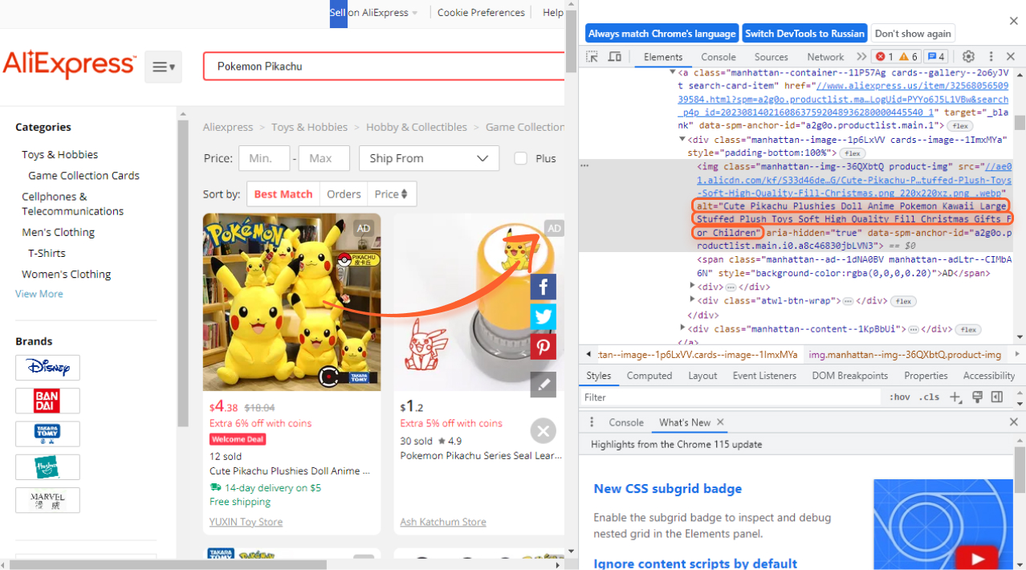Click the Pokemon Pikachu search box

(x=385, y=67)
